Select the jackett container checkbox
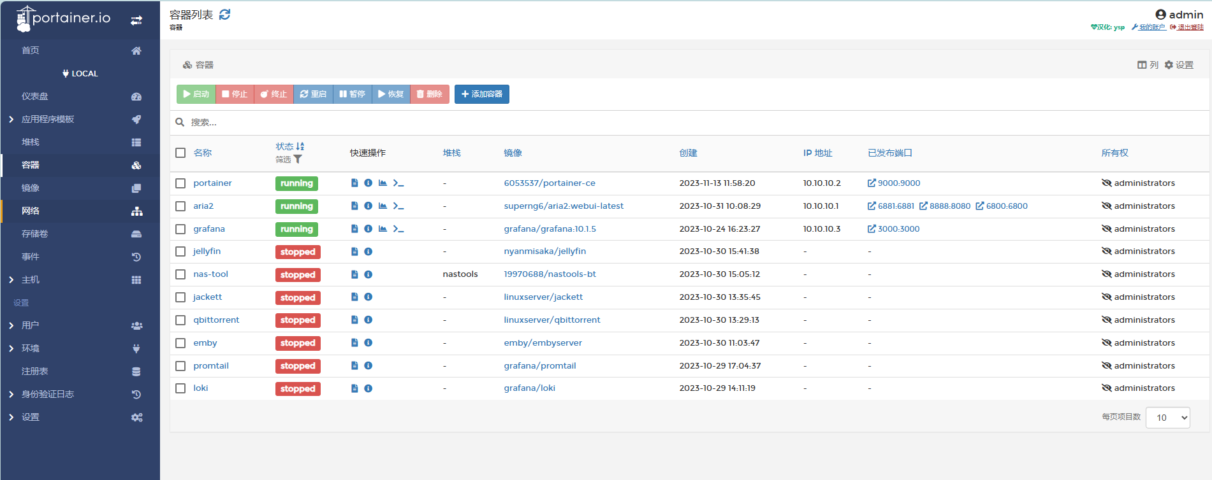The height and width of the screenshot is (480, 1212). 180,297
